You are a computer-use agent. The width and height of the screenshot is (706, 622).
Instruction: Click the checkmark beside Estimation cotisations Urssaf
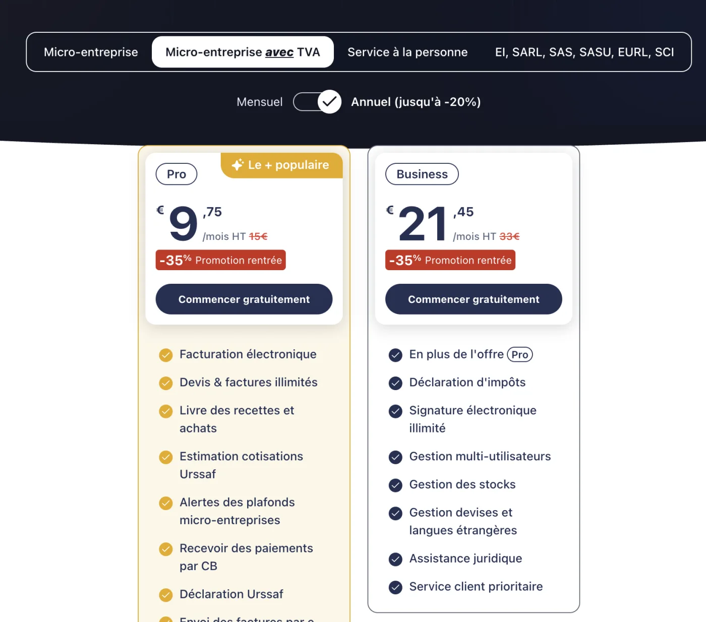(x=166, y=457)
